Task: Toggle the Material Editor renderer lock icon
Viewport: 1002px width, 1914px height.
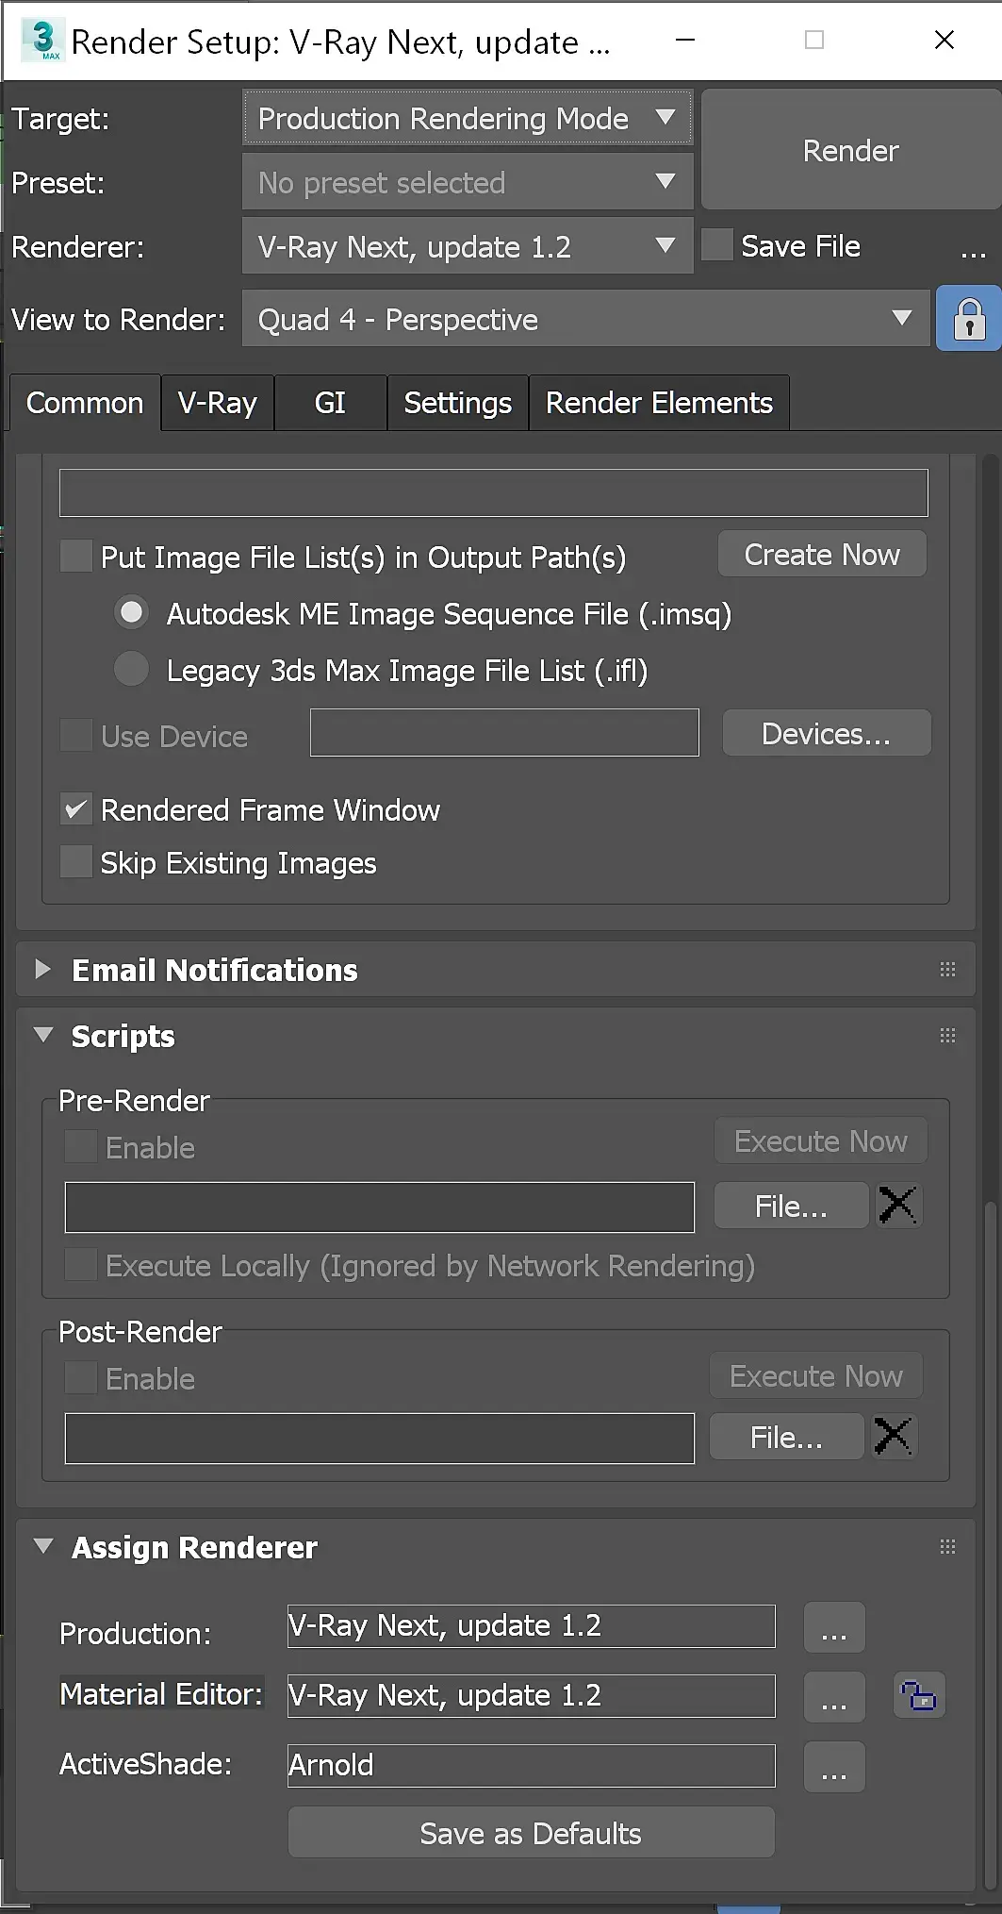Action: (x=919, y=1695)
